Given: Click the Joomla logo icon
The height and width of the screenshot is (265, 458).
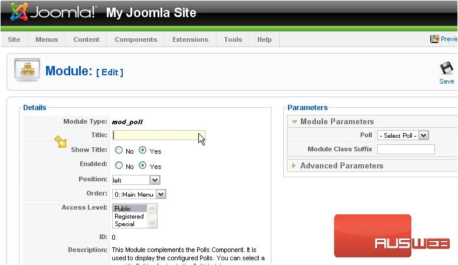Looking at the screenshot, I should [x=19, y=12].
